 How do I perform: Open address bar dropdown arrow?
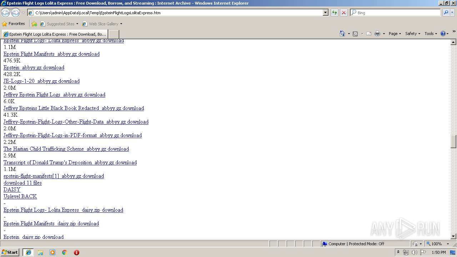tap(325, 12)
